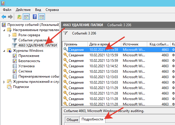The width and height of the screenshot is (175, 125).
Task: Click the key icon of the 12:11:29 event
Action: coord(66,87)
